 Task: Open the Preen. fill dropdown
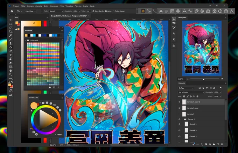pyautogui.click(x=220, y=96)
